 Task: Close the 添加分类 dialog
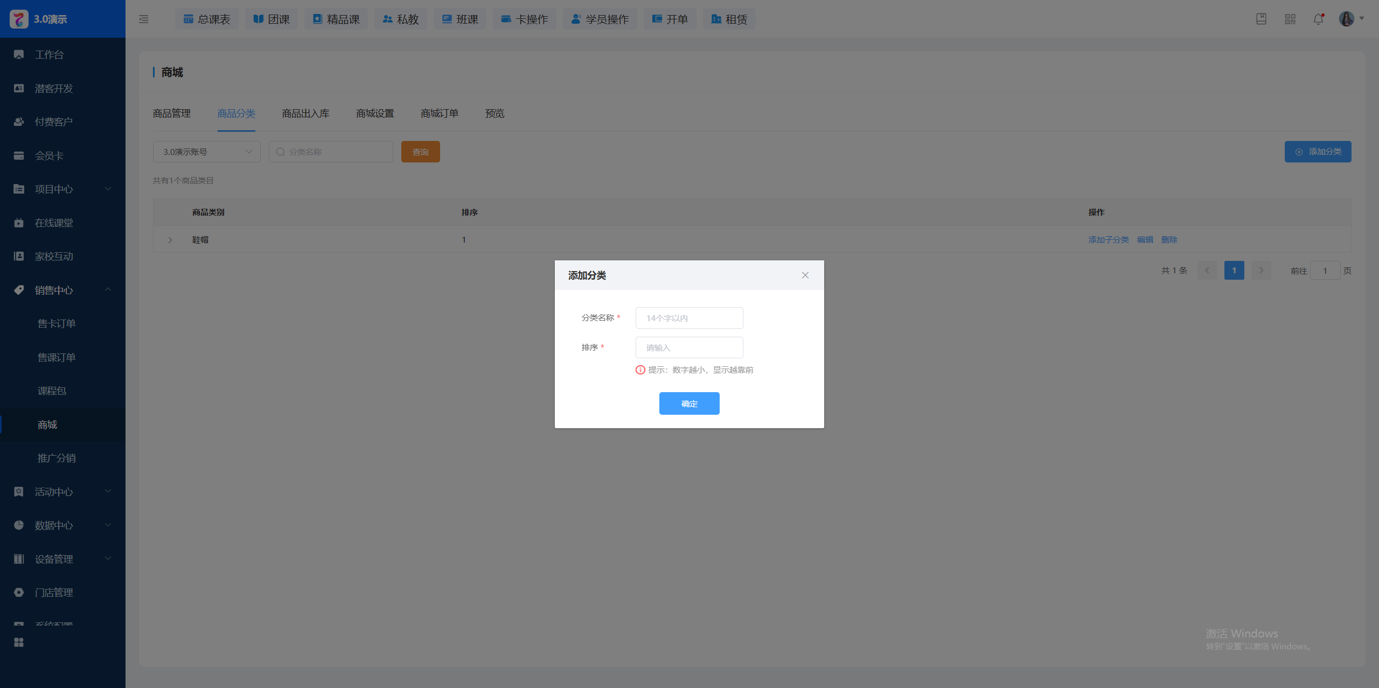tap(805, 275)
